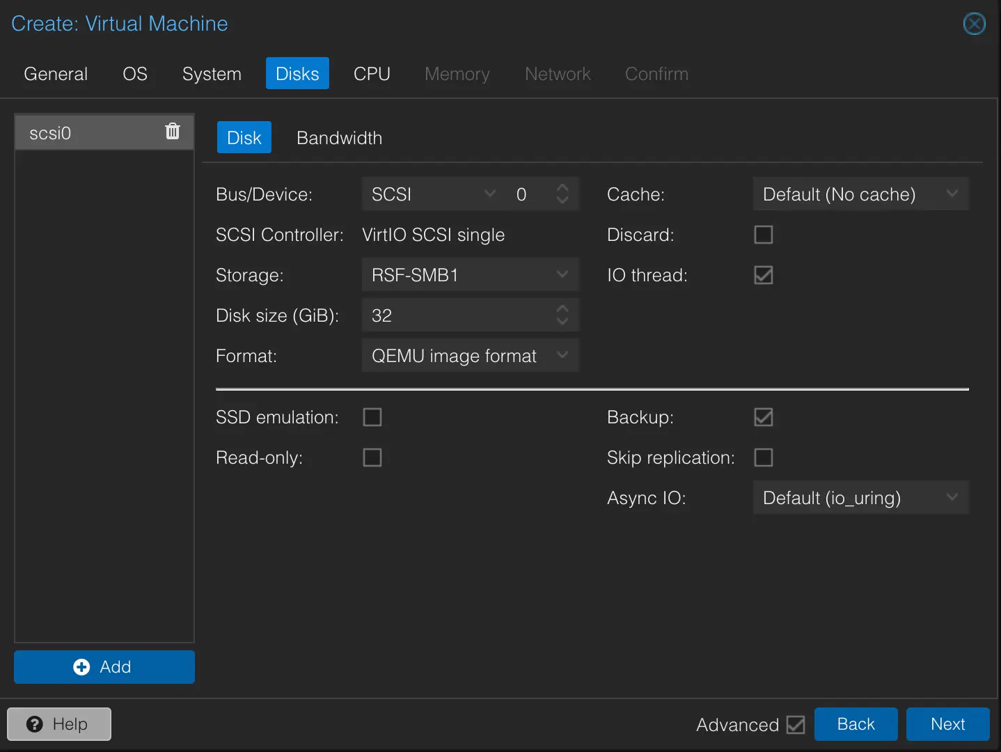This screenshot has width=1001, height=752.
Task: Uncheck the Backup option
Action: [763, 417]
